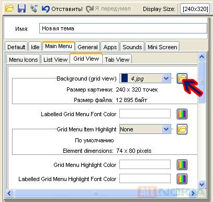The image size is (213, 202).
Task: Switch to the Sounds tab
Action: pyautogui.click(x=132, y=47)
